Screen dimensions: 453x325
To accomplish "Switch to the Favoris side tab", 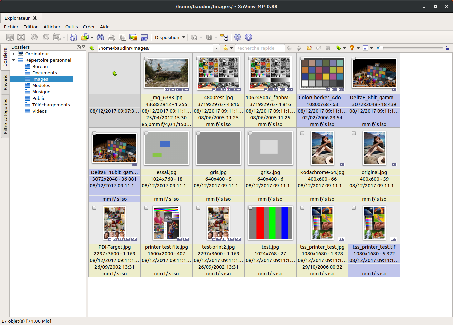I will (5, 82).
